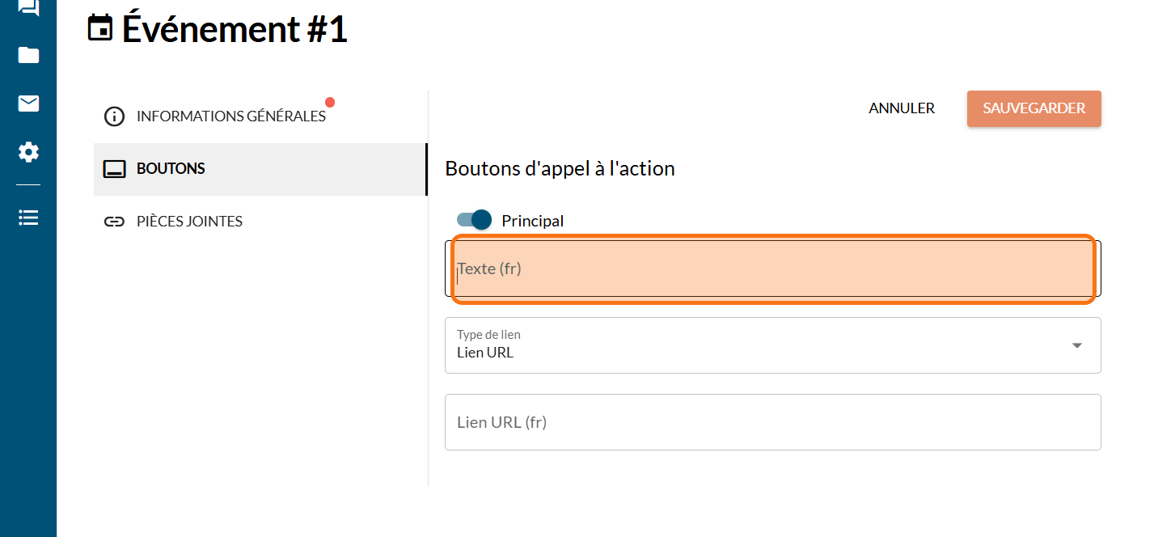Click the calendar icon beside Événement #1
Image resolution: width=1154 pixels, height=537 pixels.
100,29
